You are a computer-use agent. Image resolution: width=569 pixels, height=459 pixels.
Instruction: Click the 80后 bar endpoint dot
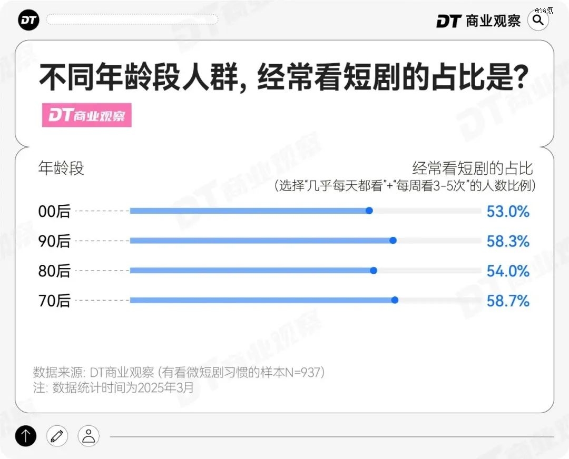point(374,271)
